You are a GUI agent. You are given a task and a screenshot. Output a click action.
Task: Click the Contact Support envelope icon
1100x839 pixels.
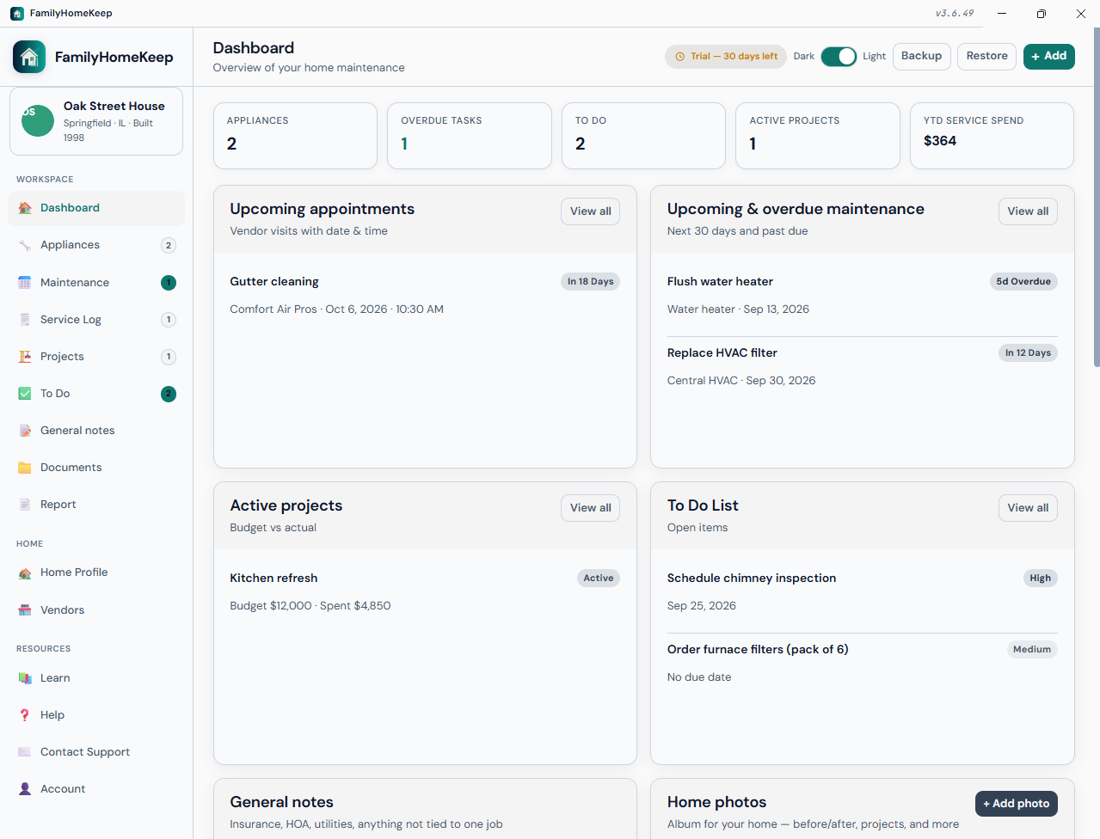[25, 752]
